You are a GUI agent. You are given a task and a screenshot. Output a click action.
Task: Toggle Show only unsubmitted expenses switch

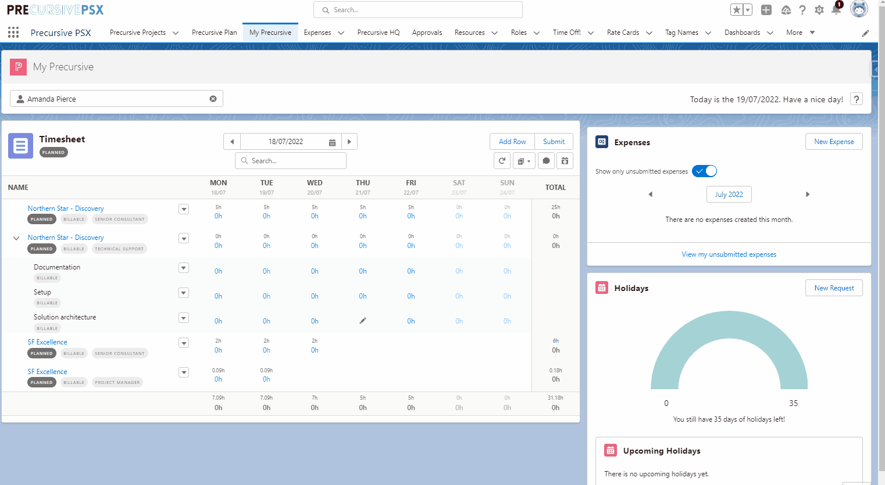[x=704, y=171]
